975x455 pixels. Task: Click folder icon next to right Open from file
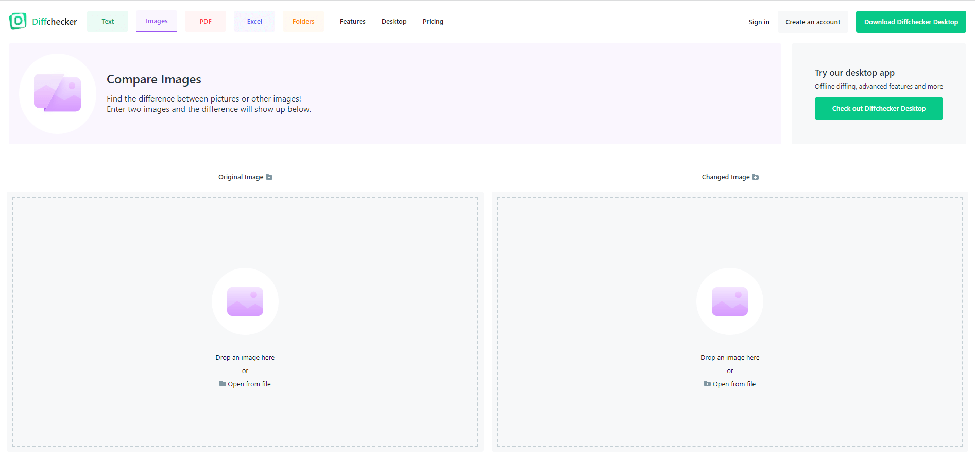(x=707, y=384)
